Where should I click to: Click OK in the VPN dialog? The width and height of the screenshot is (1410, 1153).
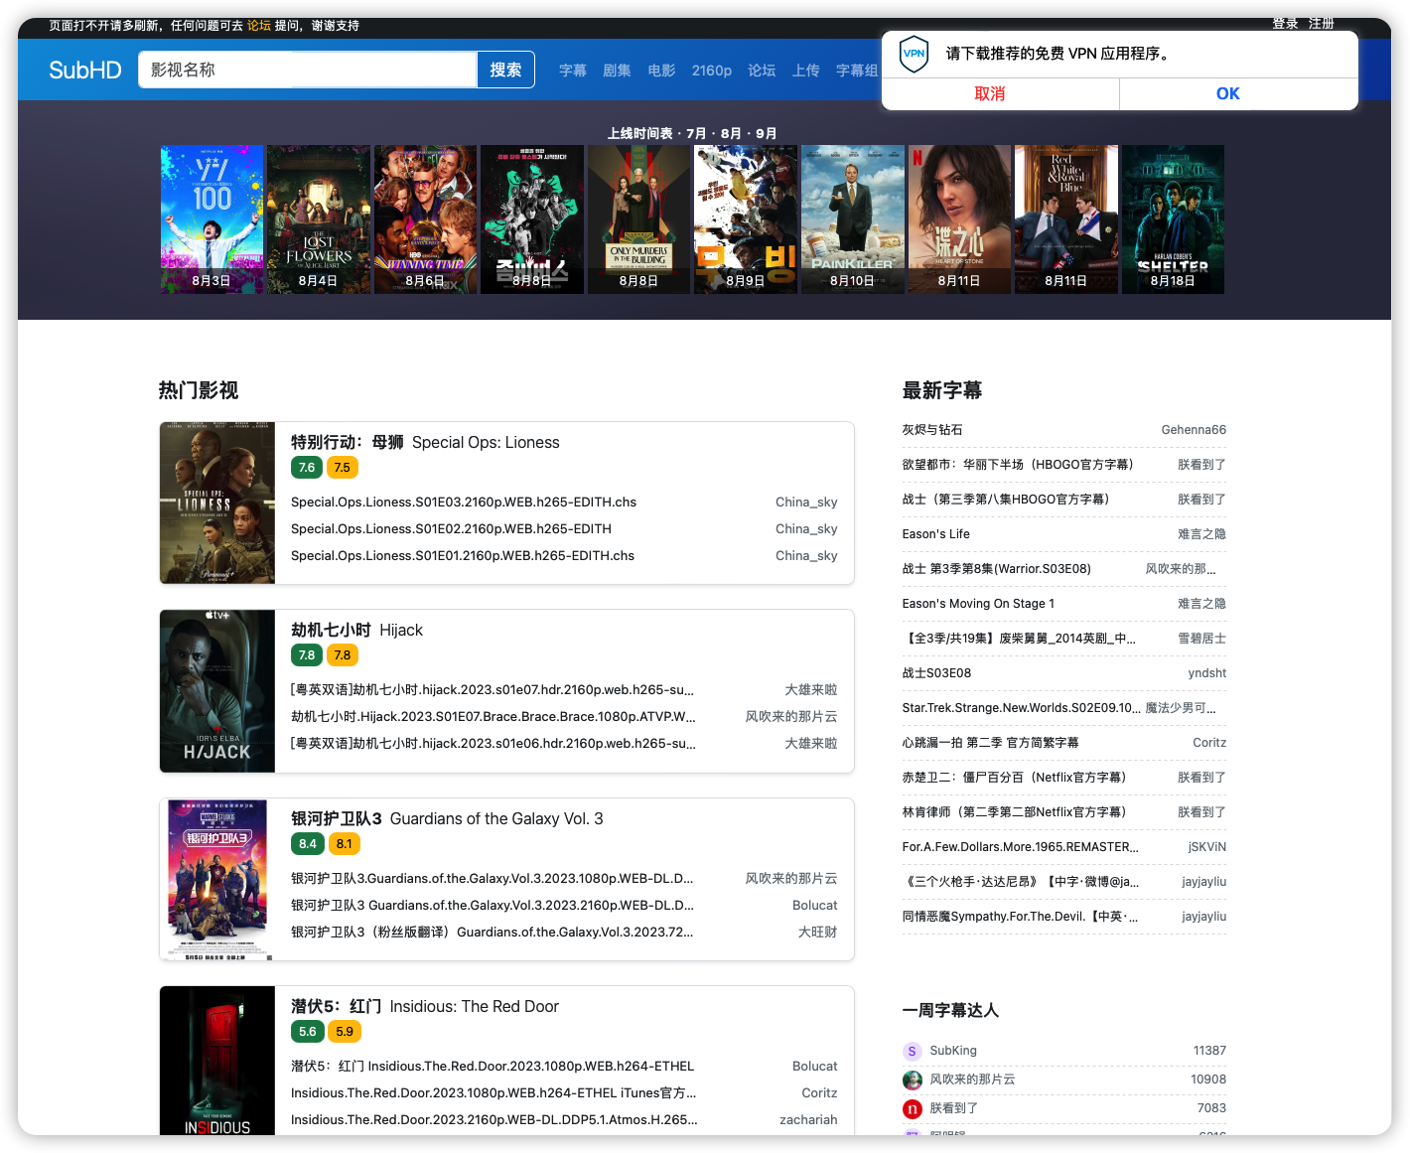1227,93
